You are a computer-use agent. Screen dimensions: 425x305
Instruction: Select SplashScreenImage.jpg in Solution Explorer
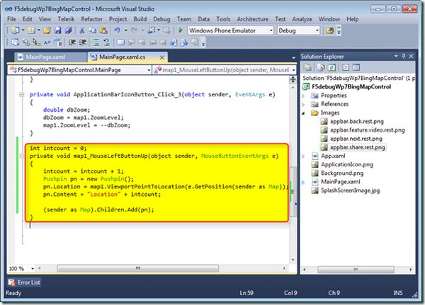350,190
